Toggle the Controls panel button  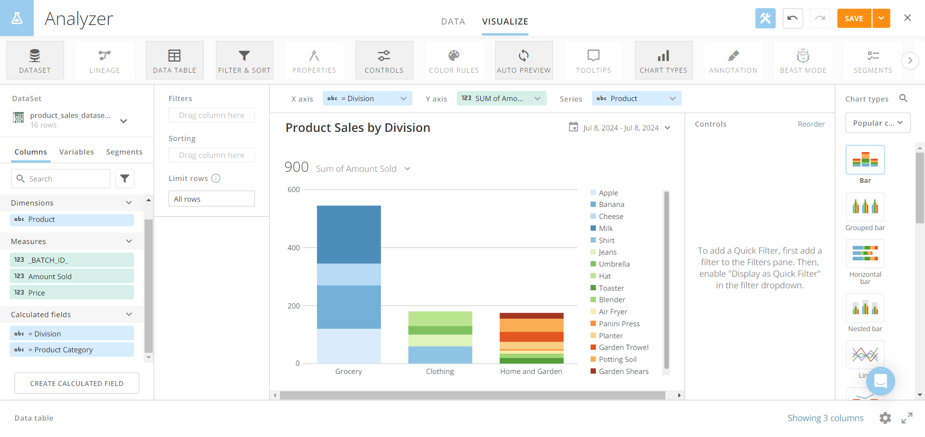pos(384,60)
